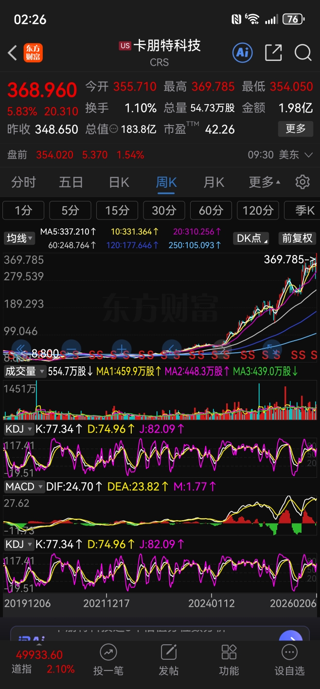The width and height of the screenshot is (320, 689).
Task: Tap the 设自选 more-options icon
Action: (x=289, y=652)
